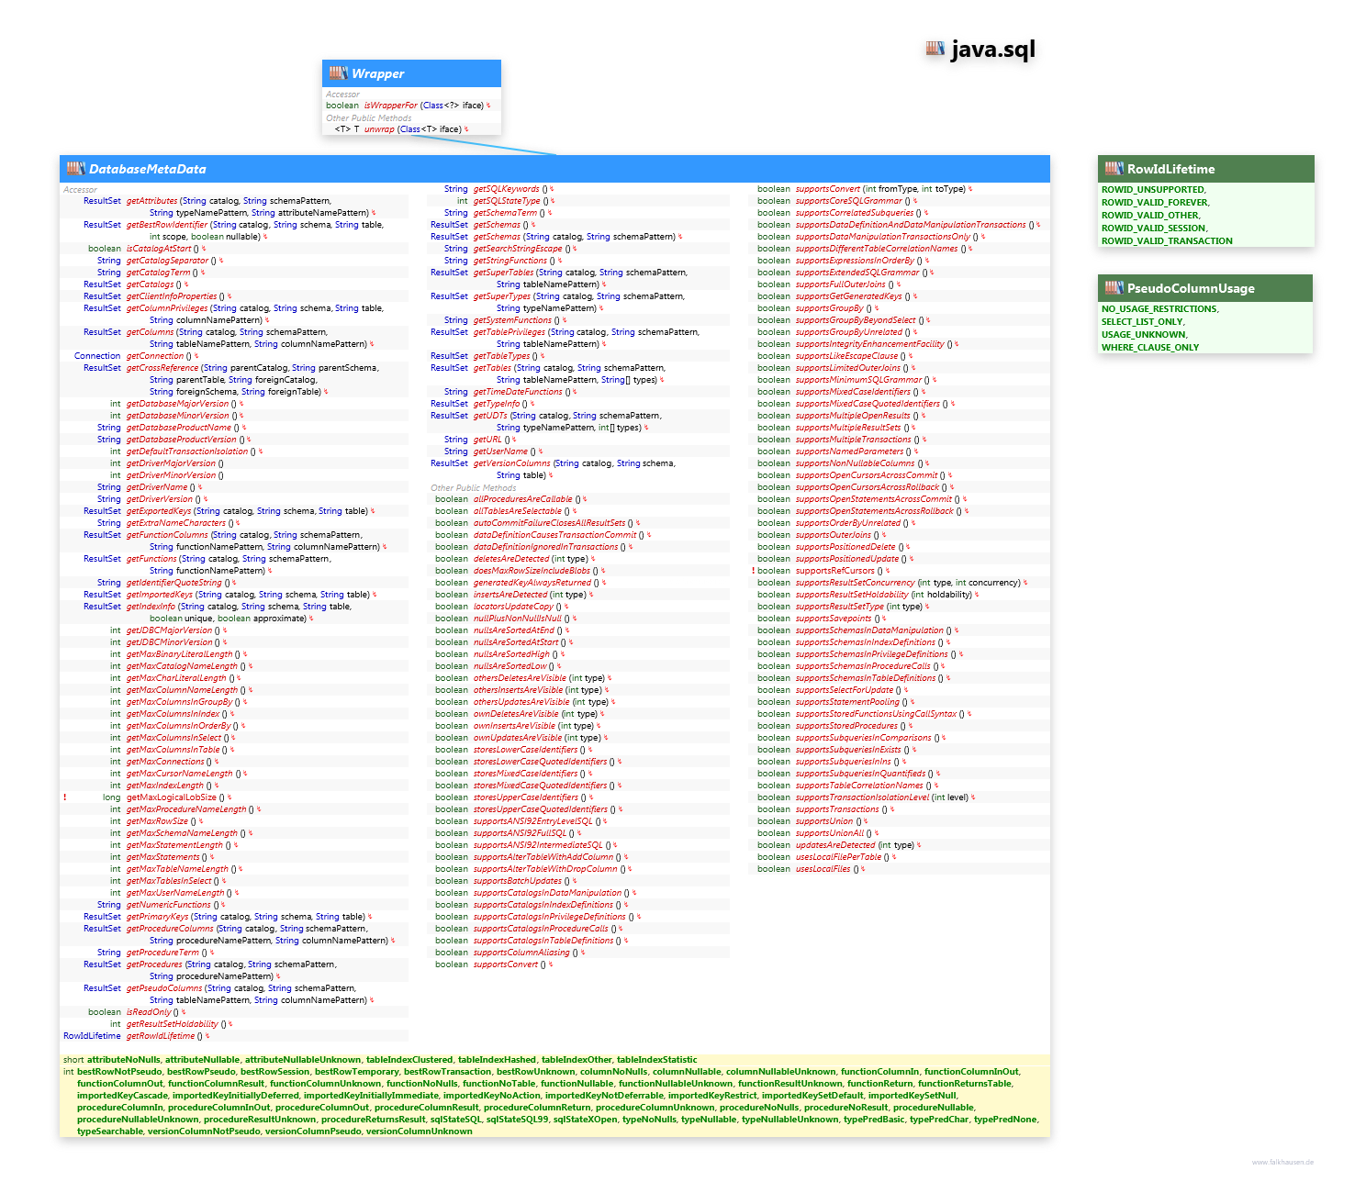The width and height of the screenshot is (1366, 1204).
Task: Select NO_USAGE_RESTRICTIONS constant
Action: 1160,309
